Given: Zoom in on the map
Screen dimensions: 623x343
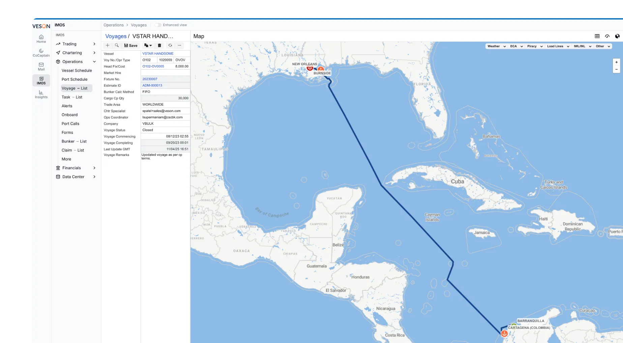Looking at the screenshot, I should [x=617, y=62].
